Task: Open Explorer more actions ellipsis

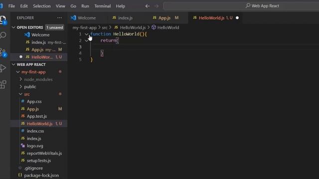Action: 59,18
